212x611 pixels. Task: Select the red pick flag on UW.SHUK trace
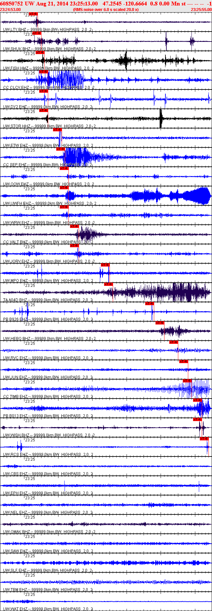pyautogui.click(x=37, y=33)
